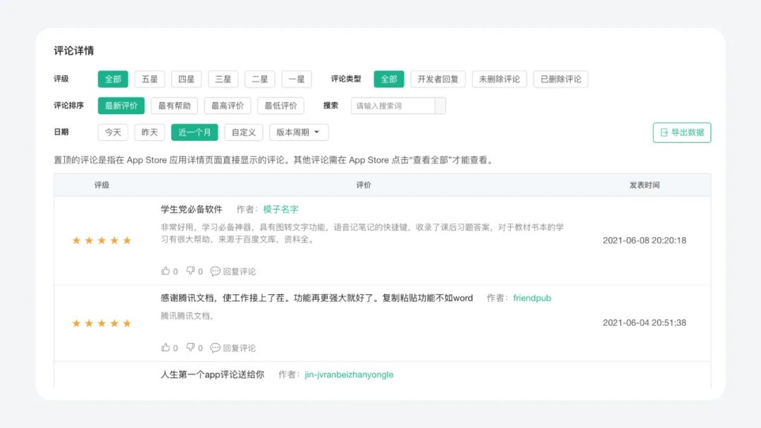Filter ratings by 五星
This screenshot has width=761, height=428.
(149, 79)
